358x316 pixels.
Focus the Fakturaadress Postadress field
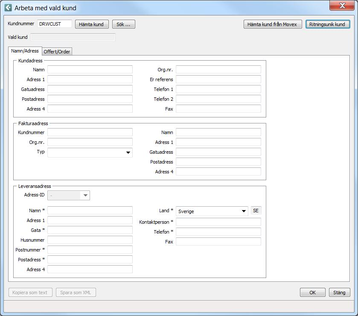tap(218, 162)
